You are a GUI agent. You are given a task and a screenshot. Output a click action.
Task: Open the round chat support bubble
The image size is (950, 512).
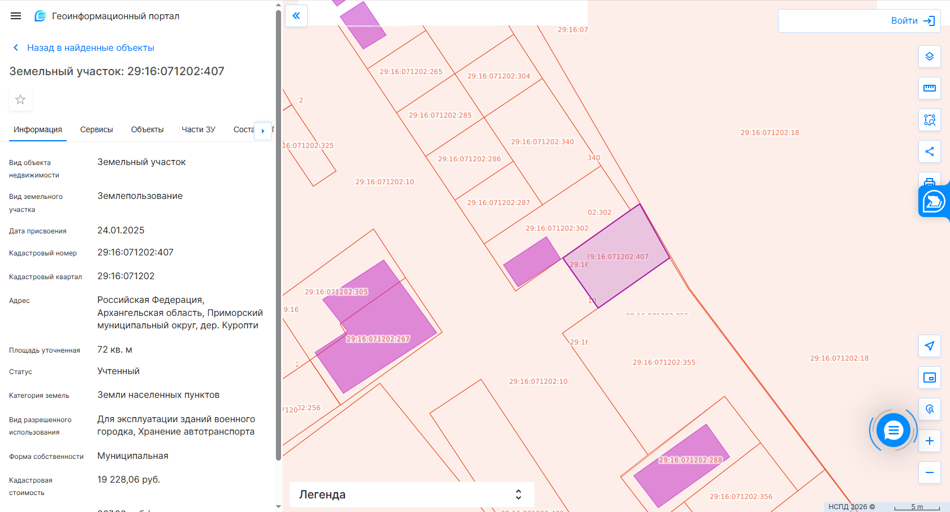pos(893,431)
